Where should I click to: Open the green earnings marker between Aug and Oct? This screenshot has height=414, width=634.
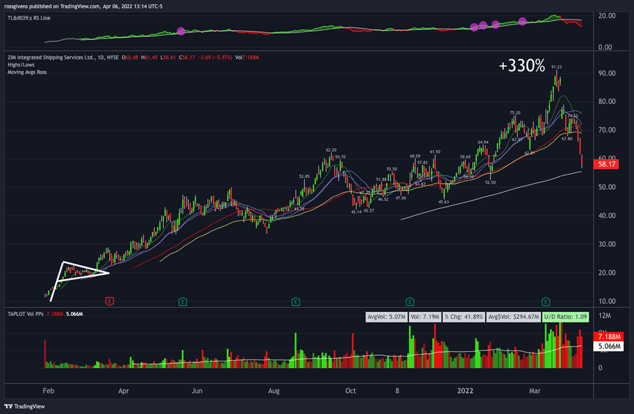[x=296, y=301]
